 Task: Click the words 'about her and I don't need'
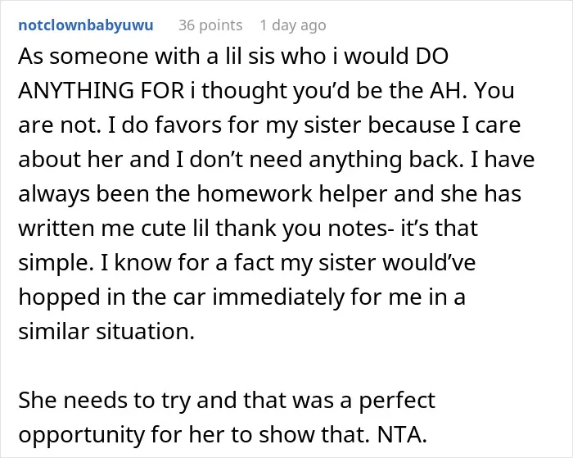(160, 159)
